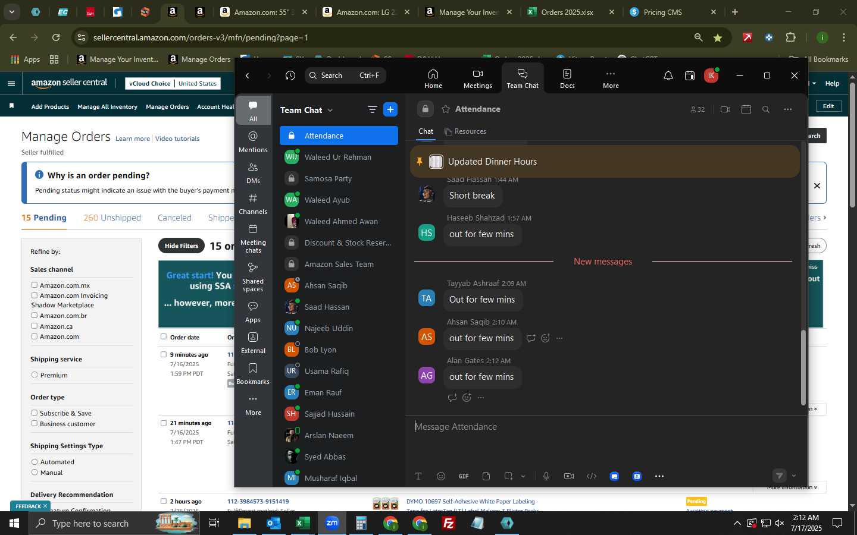Open Waleed Ur Rehman chat

(338, 157)
